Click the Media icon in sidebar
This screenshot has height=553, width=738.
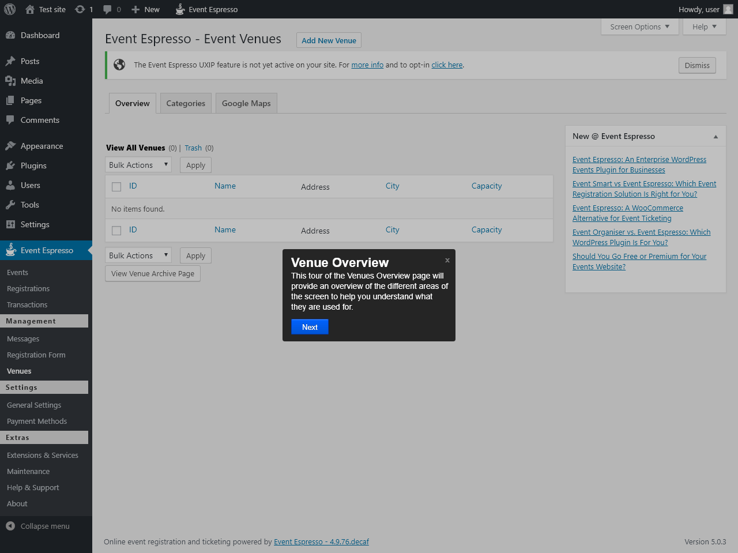(10, 81)
